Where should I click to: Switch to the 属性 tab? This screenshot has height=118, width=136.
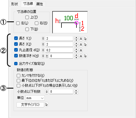[x=40, y=4]
